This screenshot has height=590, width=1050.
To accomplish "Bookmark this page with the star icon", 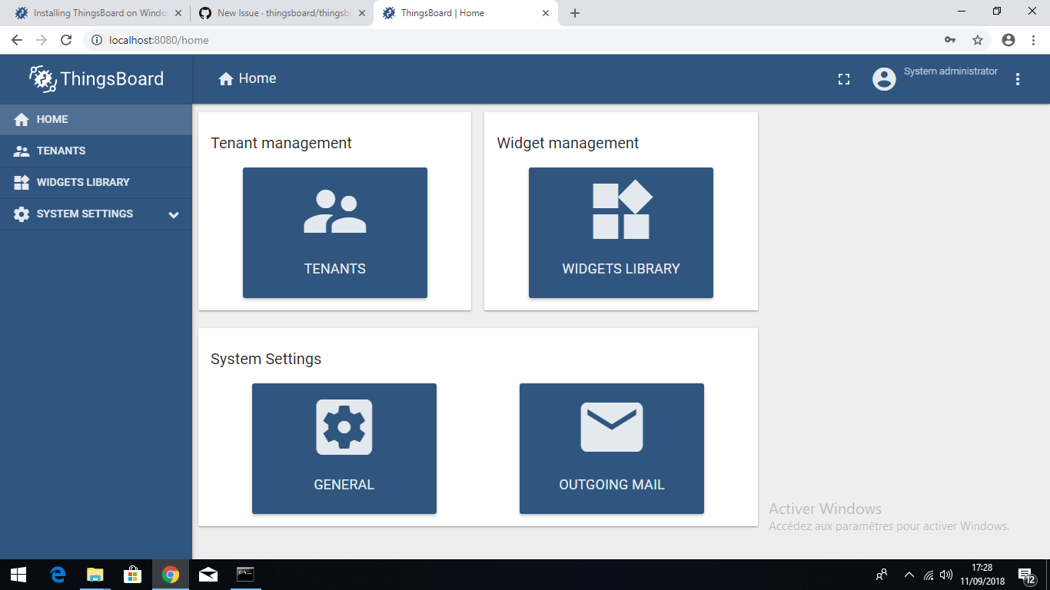I will click(x=978, y=40).
